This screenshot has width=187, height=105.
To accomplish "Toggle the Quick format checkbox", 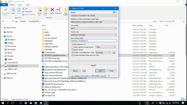I will 72,50.
